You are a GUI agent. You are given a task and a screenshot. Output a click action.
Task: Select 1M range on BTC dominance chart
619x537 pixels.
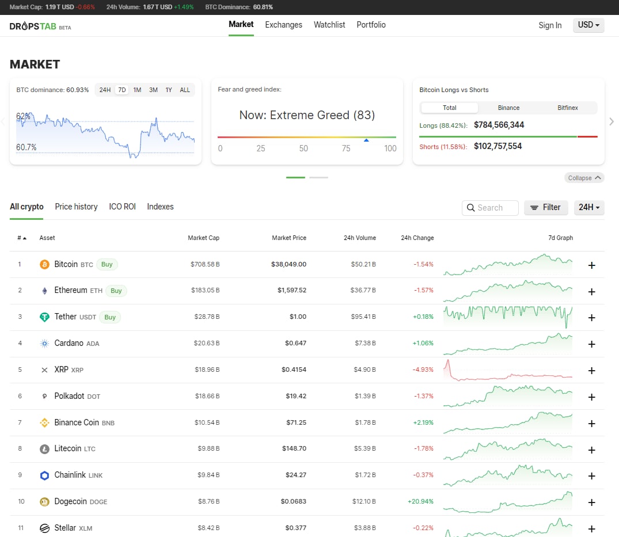[137, 90]
